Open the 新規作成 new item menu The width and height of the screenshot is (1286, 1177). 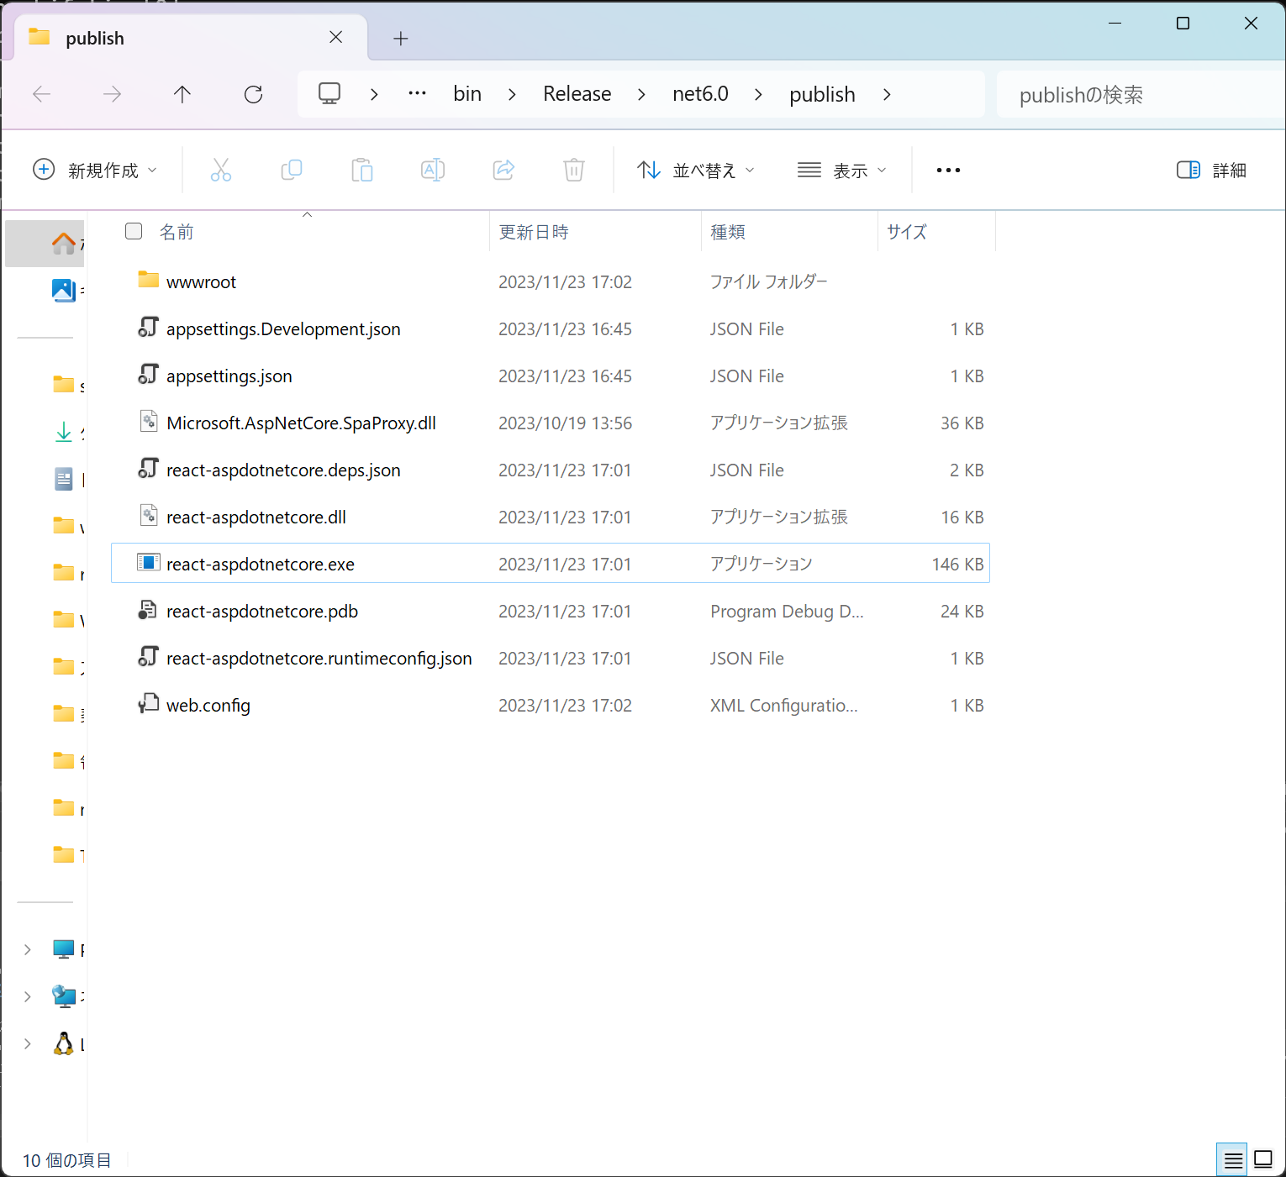coord(95,170)
